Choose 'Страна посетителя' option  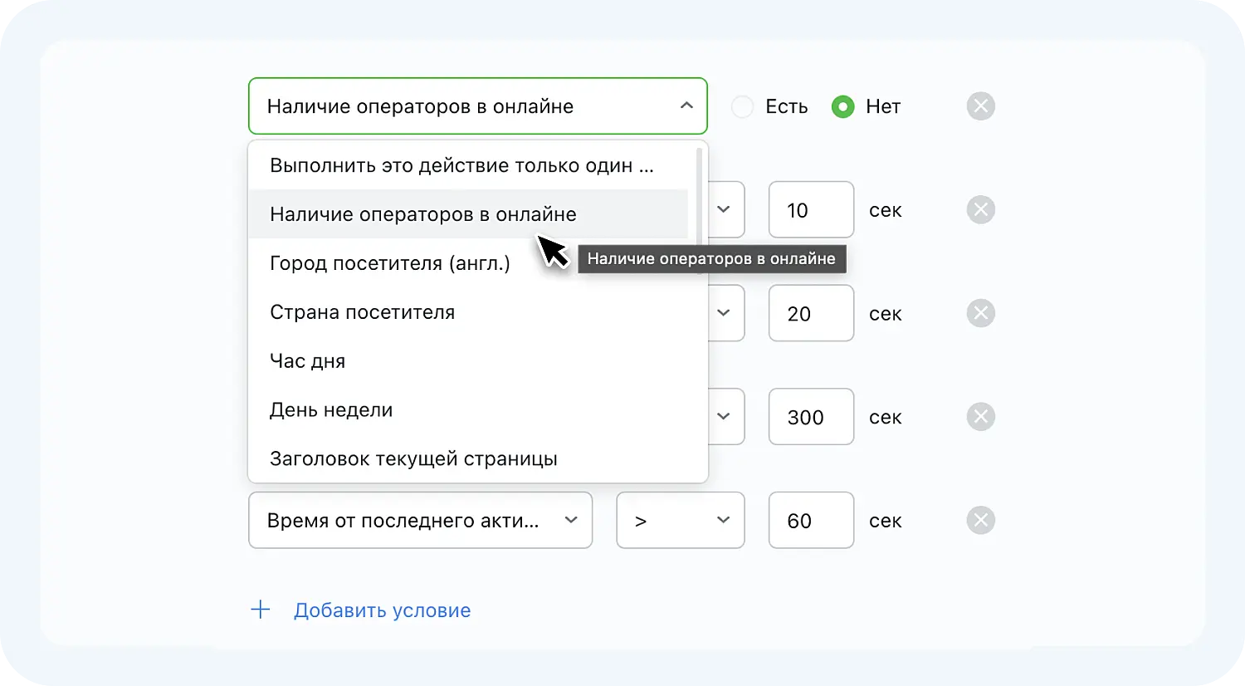point(362,312)
